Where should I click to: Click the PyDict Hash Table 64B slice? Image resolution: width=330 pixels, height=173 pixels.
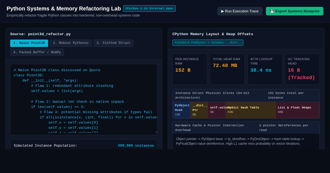tap(250, 110)
